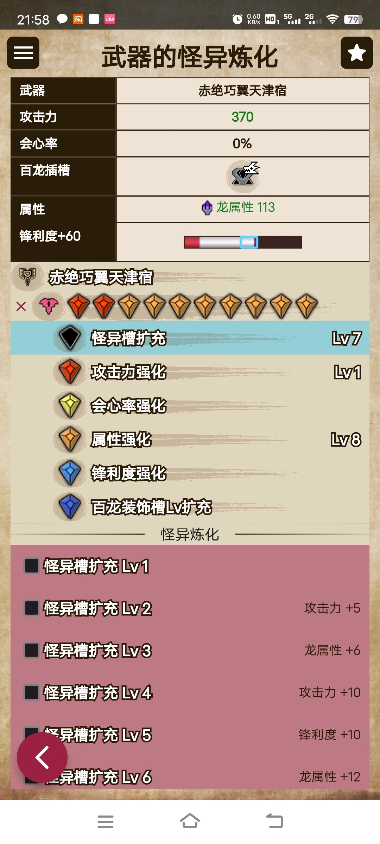Check 怪异槽扩充 Lv2 checkbox
Viewport: 380px width, 844px height.
(32, 608)
